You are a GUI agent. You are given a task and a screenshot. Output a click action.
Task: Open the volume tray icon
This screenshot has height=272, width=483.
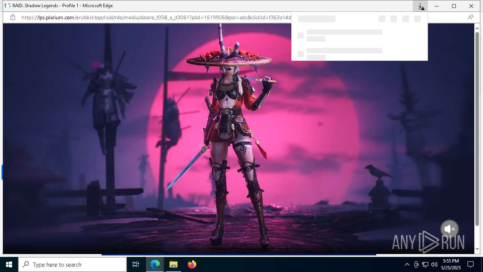click(x=434, y=264)
